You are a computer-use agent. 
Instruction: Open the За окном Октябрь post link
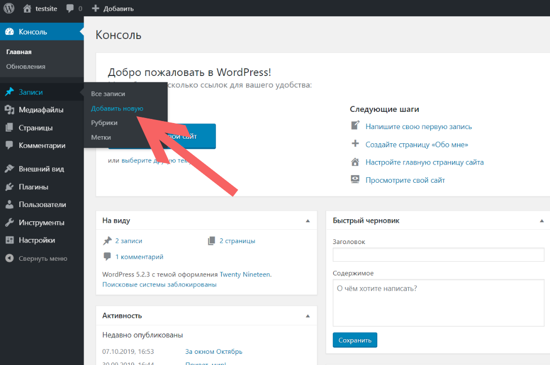click(x=214, y=351)
